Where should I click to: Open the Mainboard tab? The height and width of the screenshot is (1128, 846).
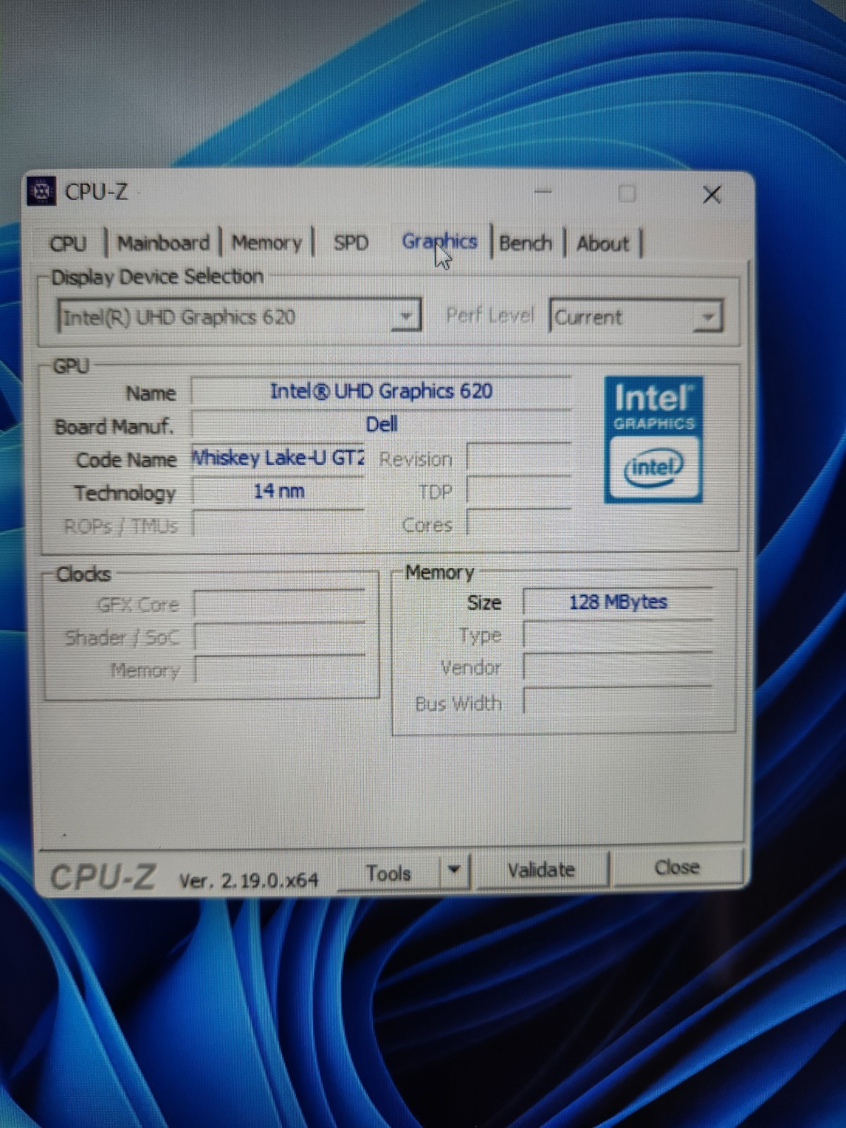(164, 243)
